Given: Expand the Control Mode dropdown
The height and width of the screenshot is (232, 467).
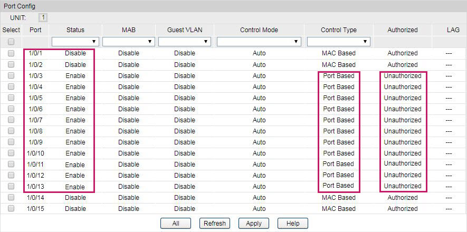Looking at the screenshot, I should click(x=259, y=41).
